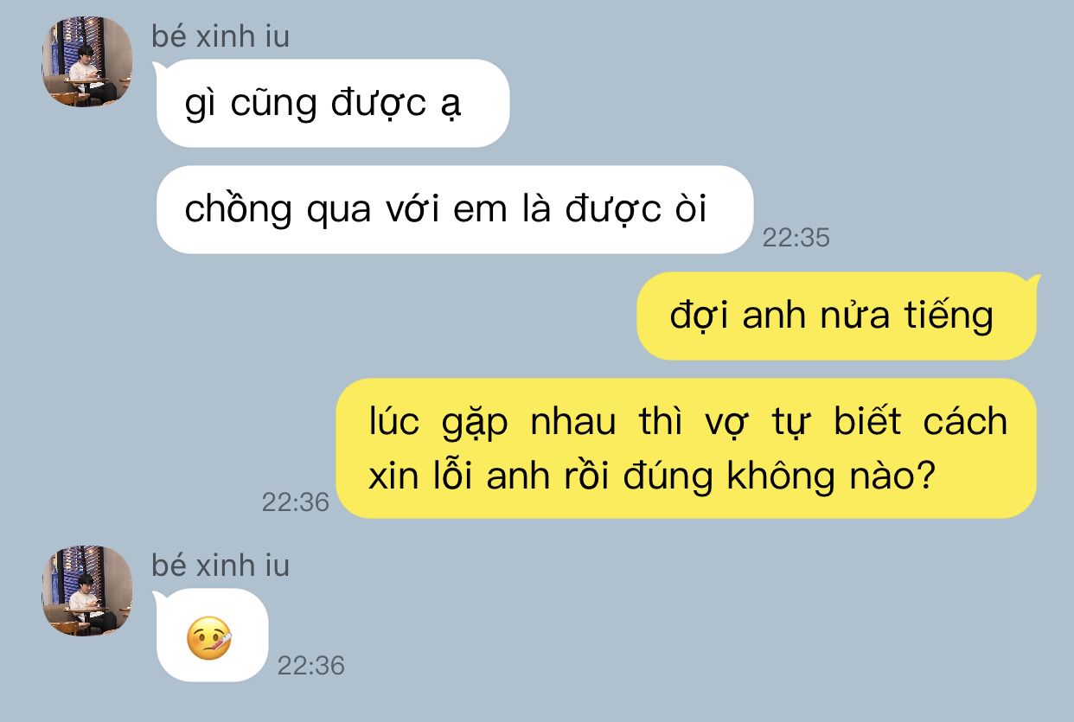Image resolution: width=1074 pixels, height=722 pixels.
Task: Select the long yellow message about 'xin lỗi anh'
Action: pos(687,448)
